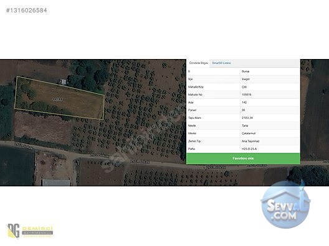The width and height of the screenshot is (329, 246).
Task: Click the Pafta value H23-D-23-A
Action: click(x=249, y=148)
